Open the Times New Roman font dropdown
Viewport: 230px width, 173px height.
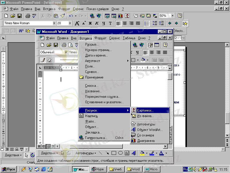point(54,23)
